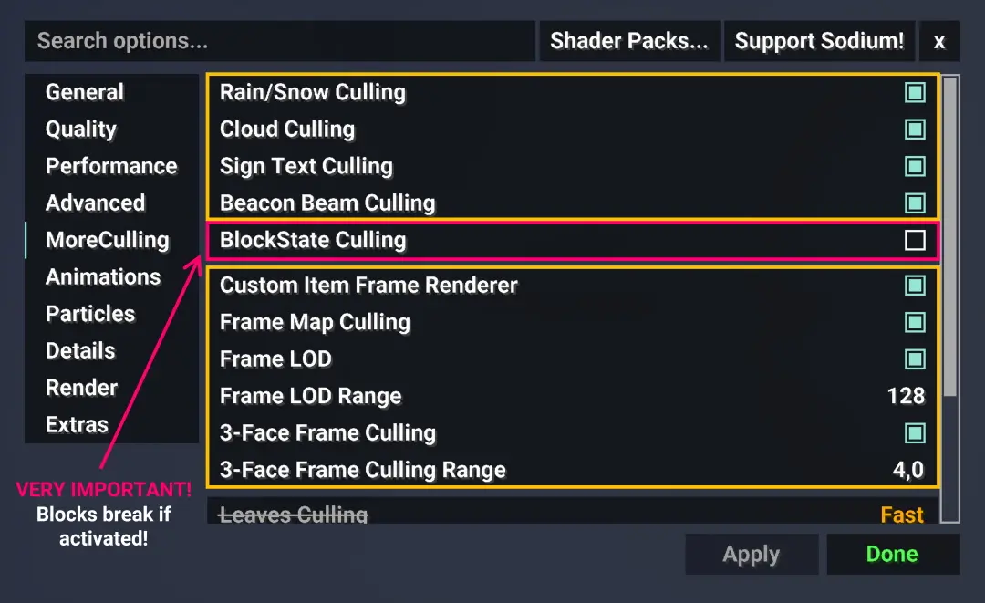Disable the Rain/Snow Culling checkbox

(x=915, y=92)
